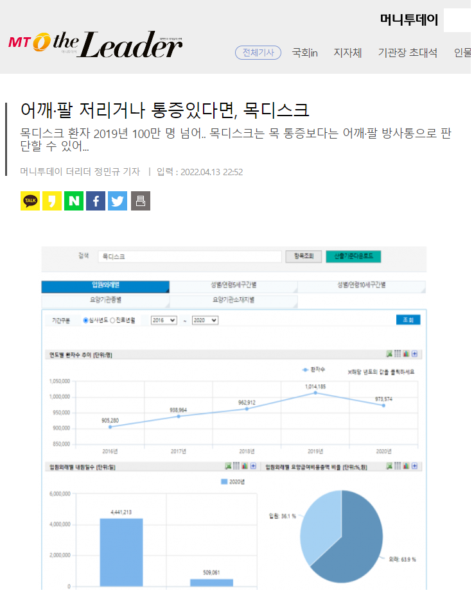Switch to 성별/연령5세구간별 tab
Viewport: 474px width, 593px height.
234,286
